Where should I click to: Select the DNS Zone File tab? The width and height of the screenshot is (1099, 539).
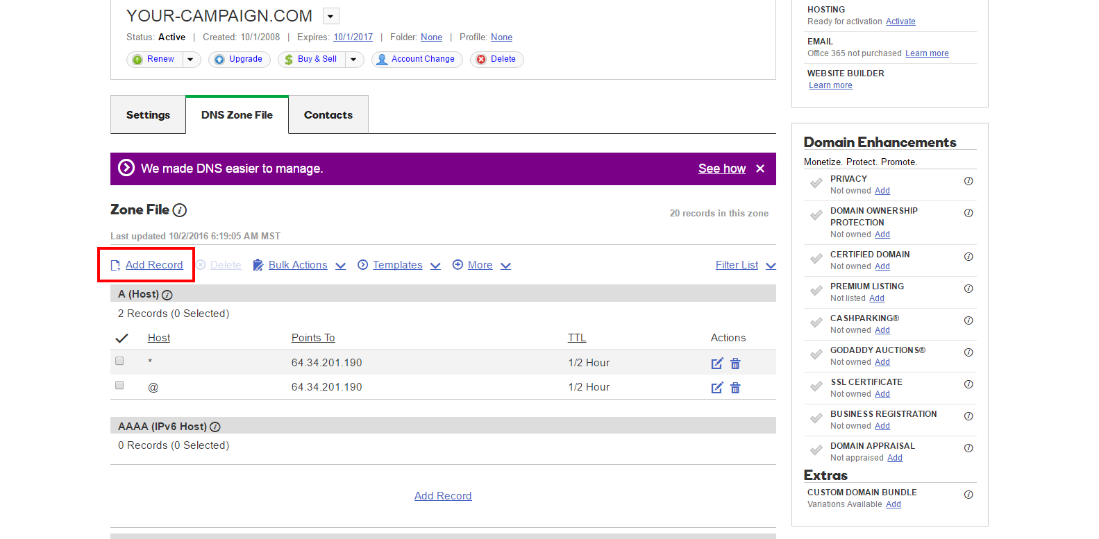tap(237, 115)
